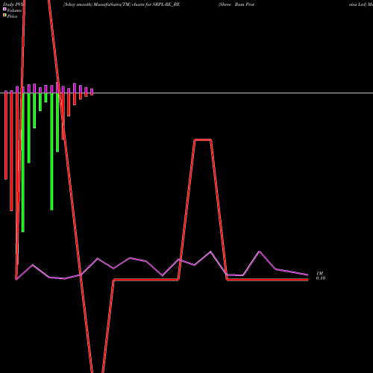The width and height of the screenshot is (373, 373).
Task: Click the "MunafaSutra(TM) charts for SRPL-RE_BE" title
Action: coord(137,4)
